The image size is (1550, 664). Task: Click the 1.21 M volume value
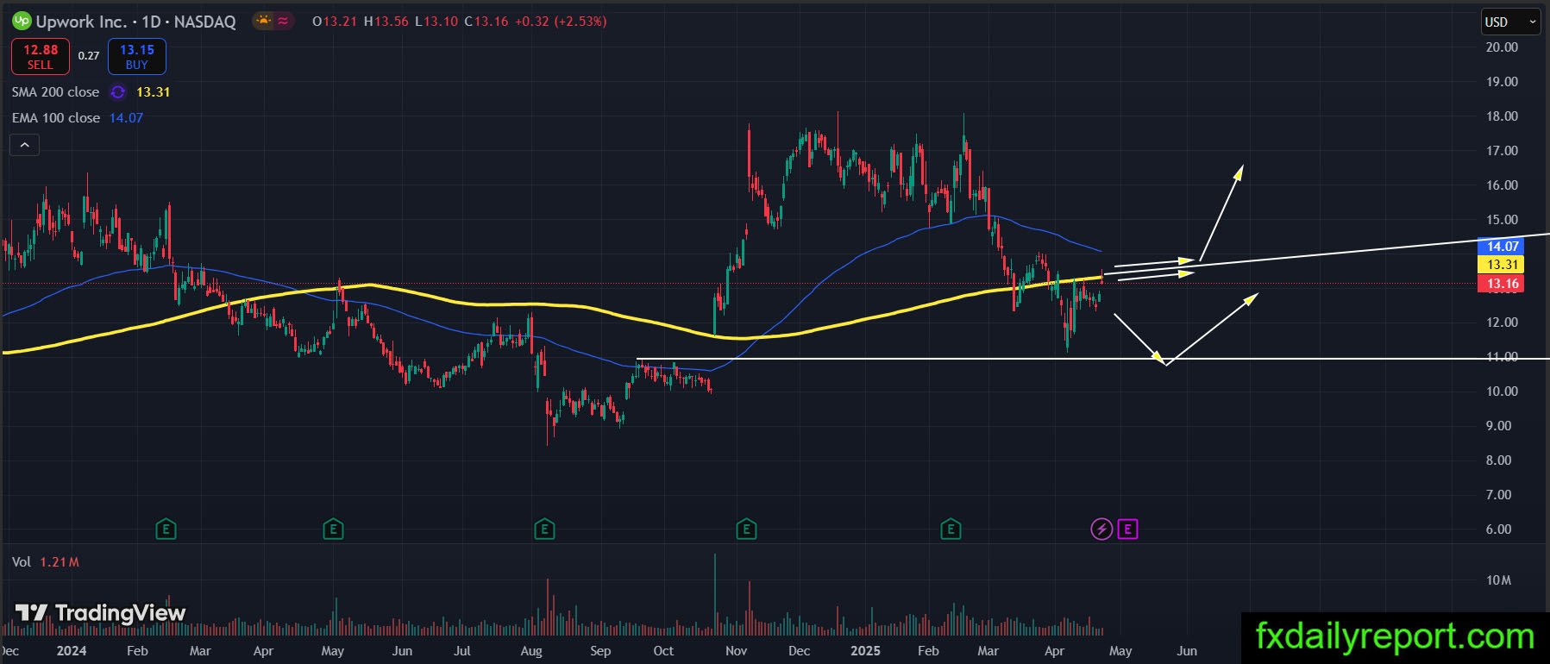pos(60,562)
